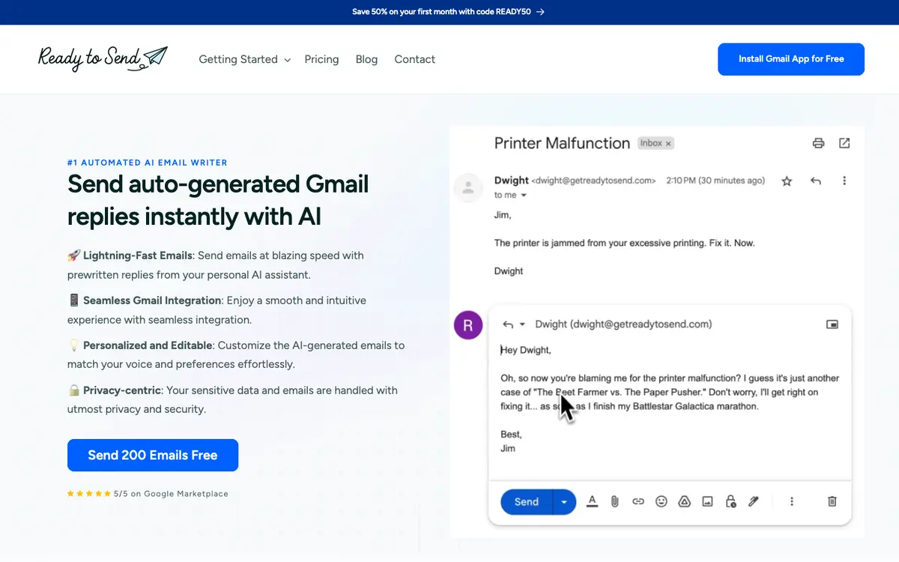Star the email from Dwight
Viewport: 899px width, 562px height.
[787, 181]
